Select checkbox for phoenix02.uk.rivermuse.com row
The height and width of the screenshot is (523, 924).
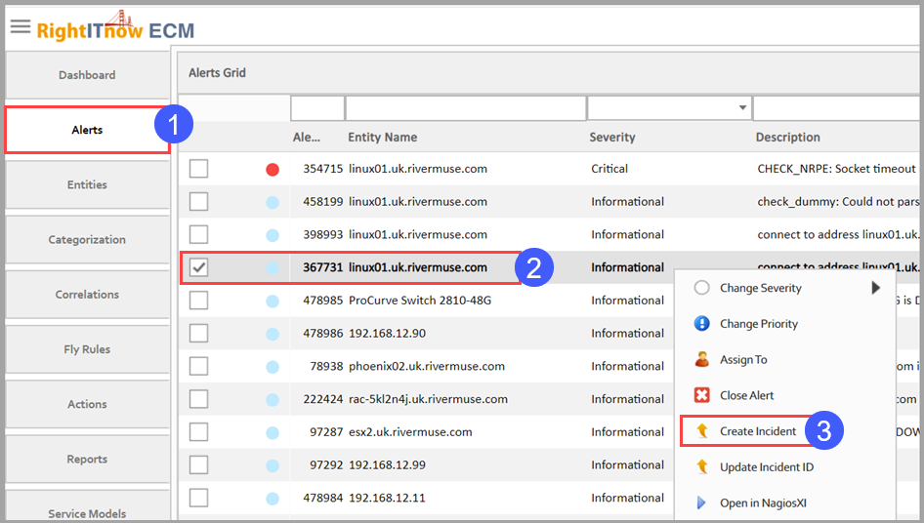[x=198, y=366]
